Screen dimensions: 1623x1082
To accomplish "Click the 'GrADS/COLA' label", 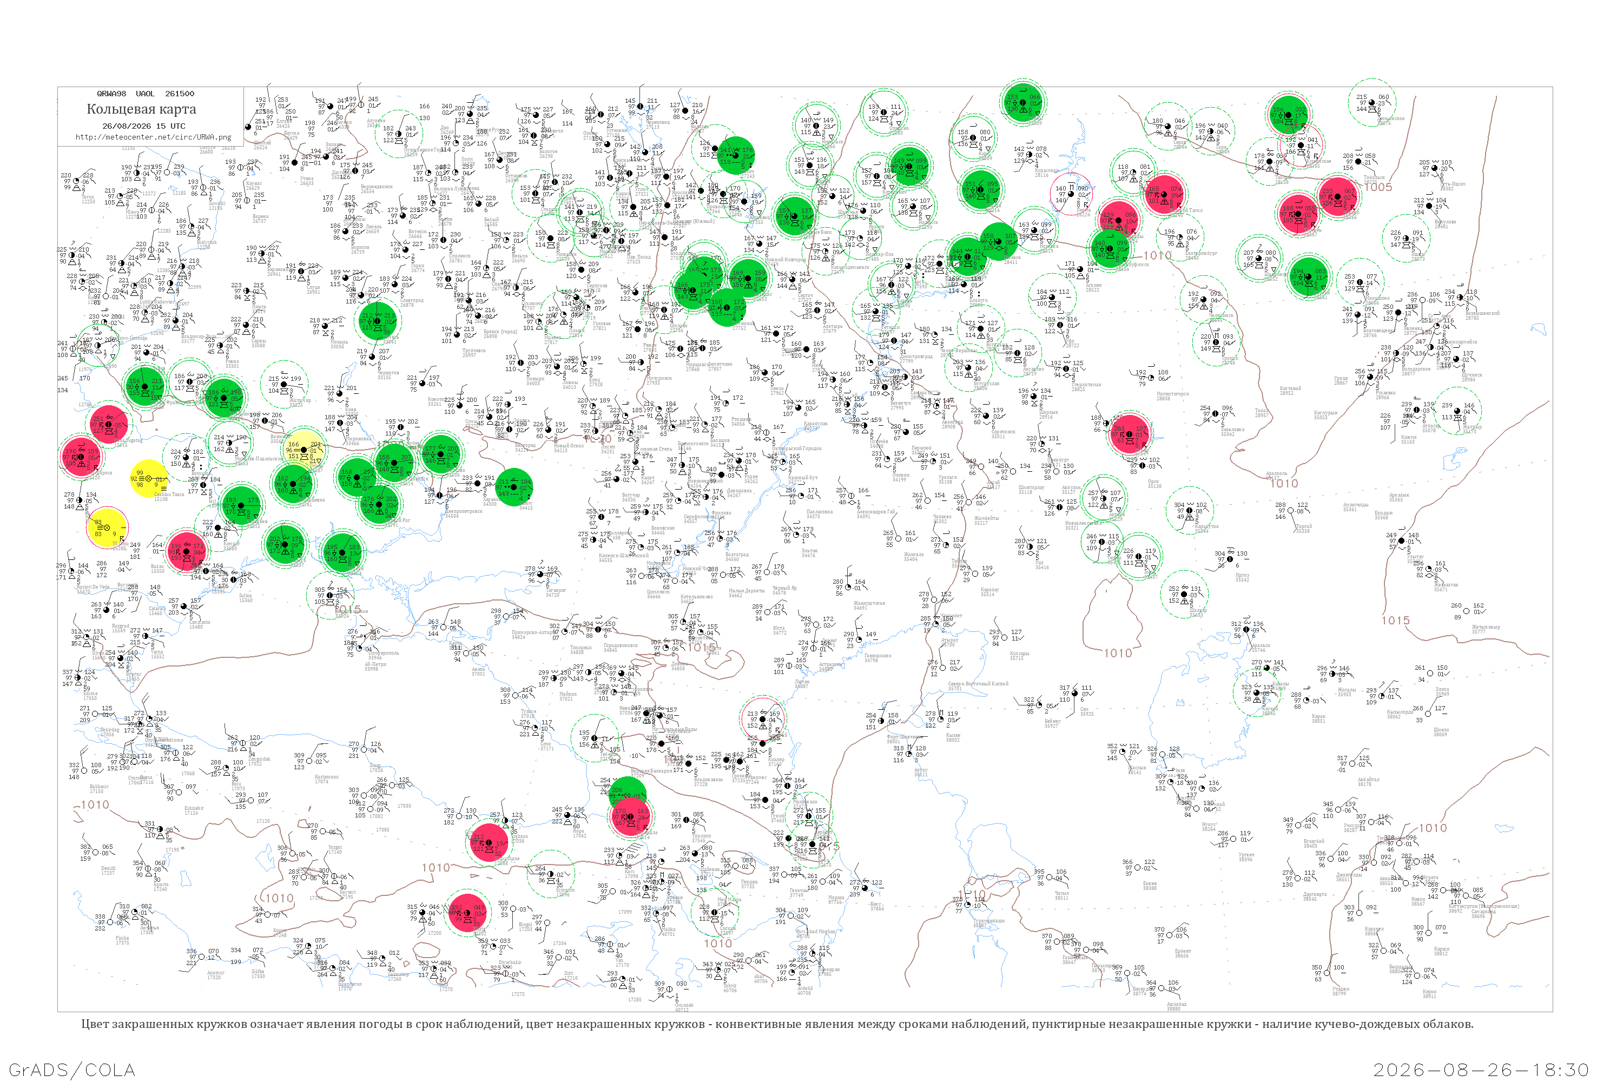I will pos(72,1070).
